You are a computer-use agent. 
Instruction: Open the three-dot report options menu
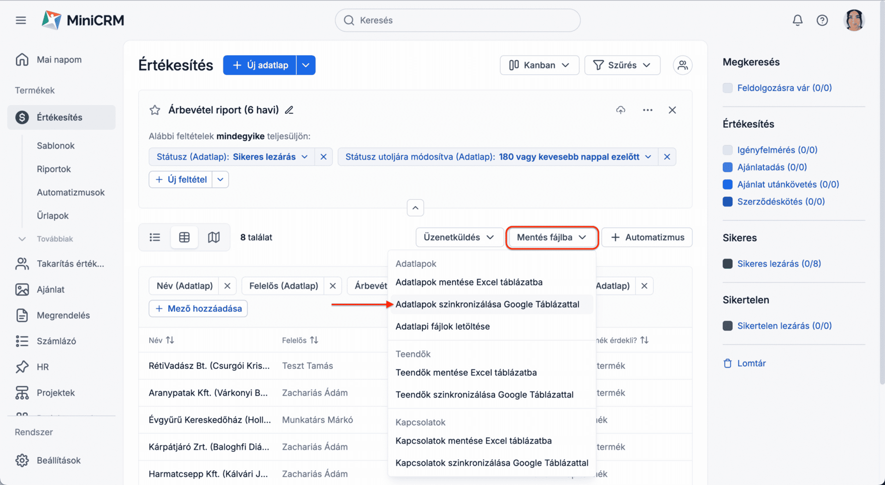648,110
